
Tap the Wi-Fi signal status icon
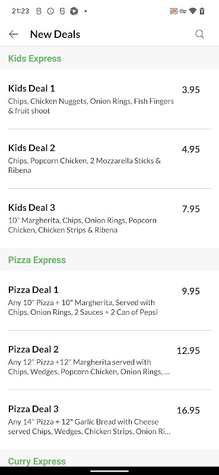[193, 11]
